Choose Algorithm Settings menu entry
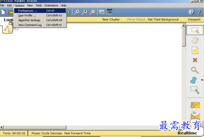Image resolution: width=204 pixels, height=137 pixels. pos(40,20)
